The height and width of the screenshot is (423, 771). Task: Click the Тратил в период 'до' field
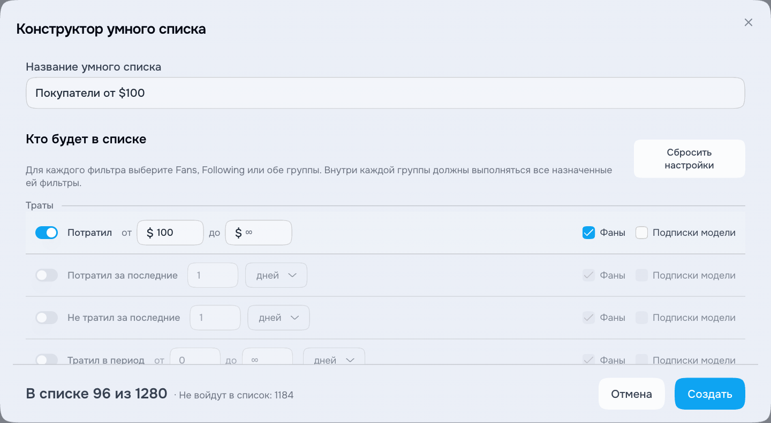coord(267,357)
